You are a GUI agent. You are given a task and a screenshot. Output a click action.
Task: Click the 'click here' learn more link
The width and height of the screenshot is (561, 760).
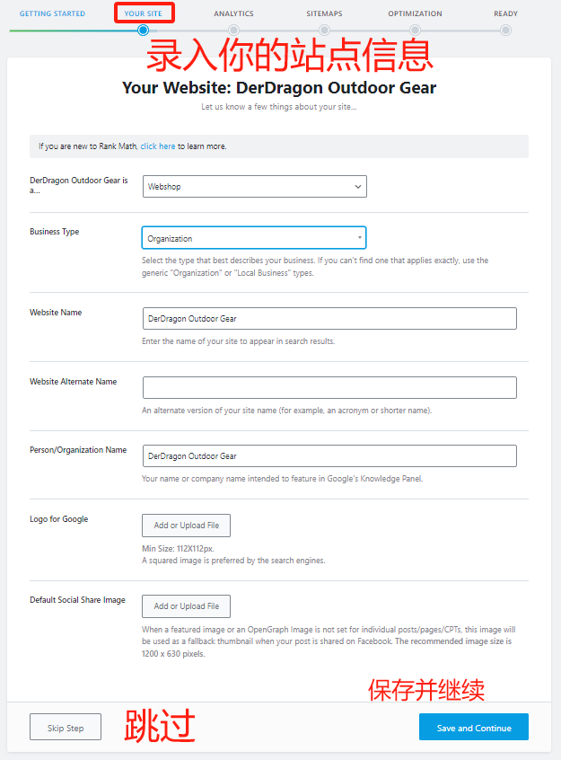click(x=158, y=146)
